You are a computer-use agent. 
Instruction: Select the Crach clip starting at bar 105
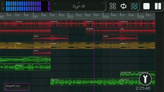coord(120,38)
